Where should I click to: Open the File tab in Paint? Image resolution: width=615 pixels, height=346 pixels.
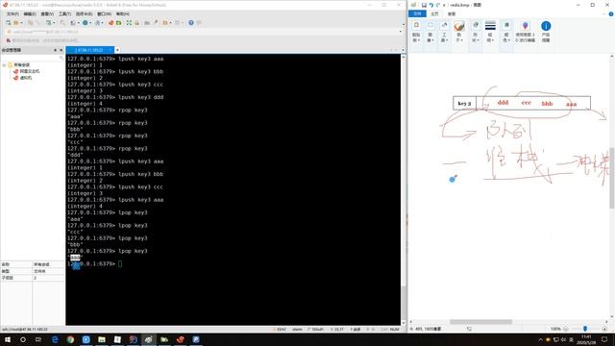(x=417, y=13)
